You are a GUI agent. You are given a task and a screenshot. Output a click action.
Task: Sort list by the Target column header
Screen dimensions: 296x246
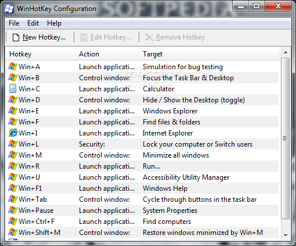tap(209, 54)
